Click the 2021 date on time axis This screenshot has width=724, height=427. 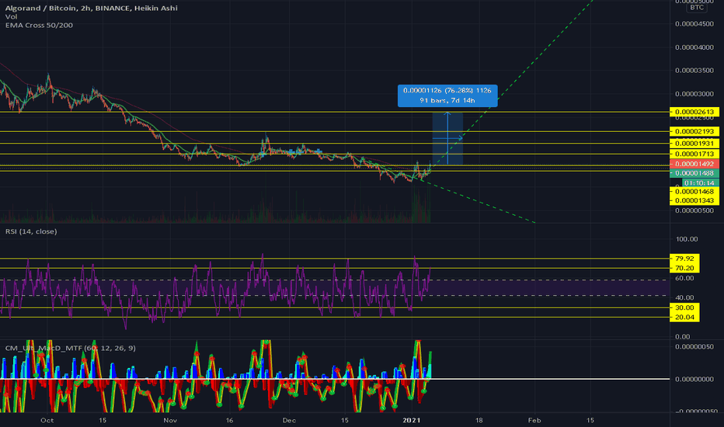pyautogui.click(x=412, y=420)
